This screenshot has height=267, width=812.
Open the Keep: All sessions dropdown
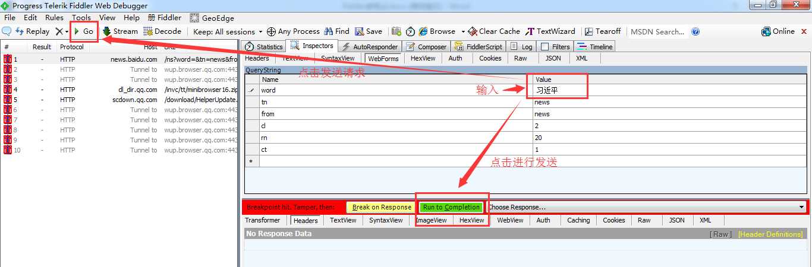click(x=228, y=31)
